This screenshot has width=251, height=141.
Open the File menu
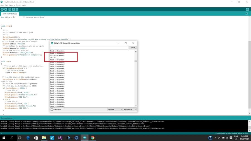[2, 6]
